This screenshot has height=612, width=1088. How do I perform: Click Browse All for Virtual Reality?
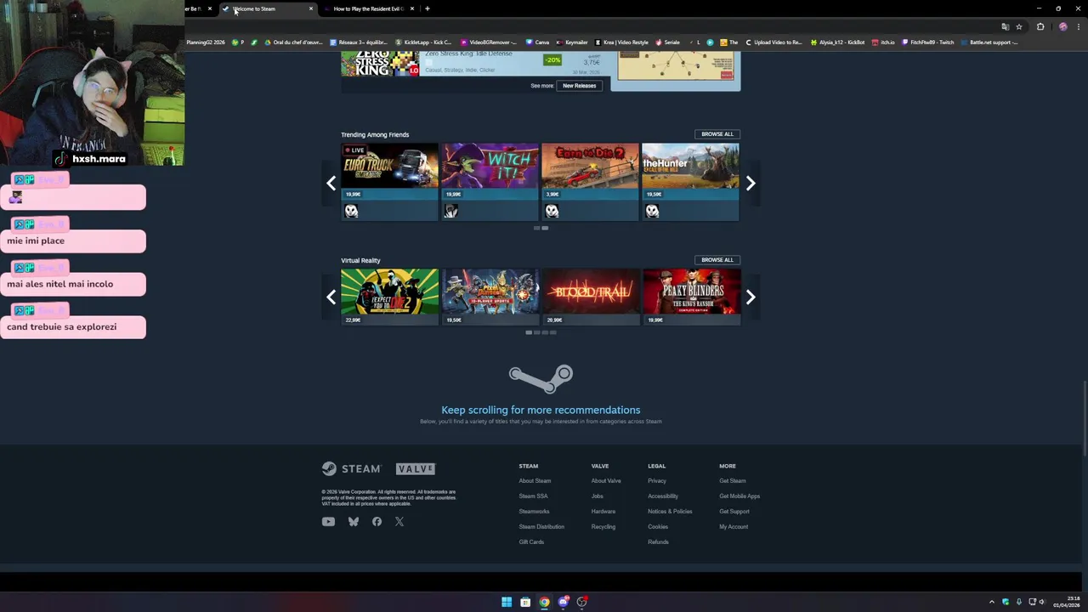(x=717, y=260)
